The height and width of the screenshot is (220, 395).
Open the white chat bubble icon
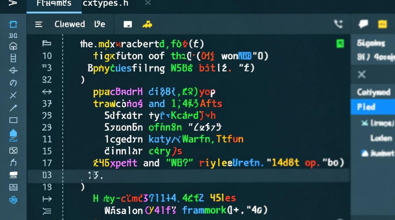(363, 24)
